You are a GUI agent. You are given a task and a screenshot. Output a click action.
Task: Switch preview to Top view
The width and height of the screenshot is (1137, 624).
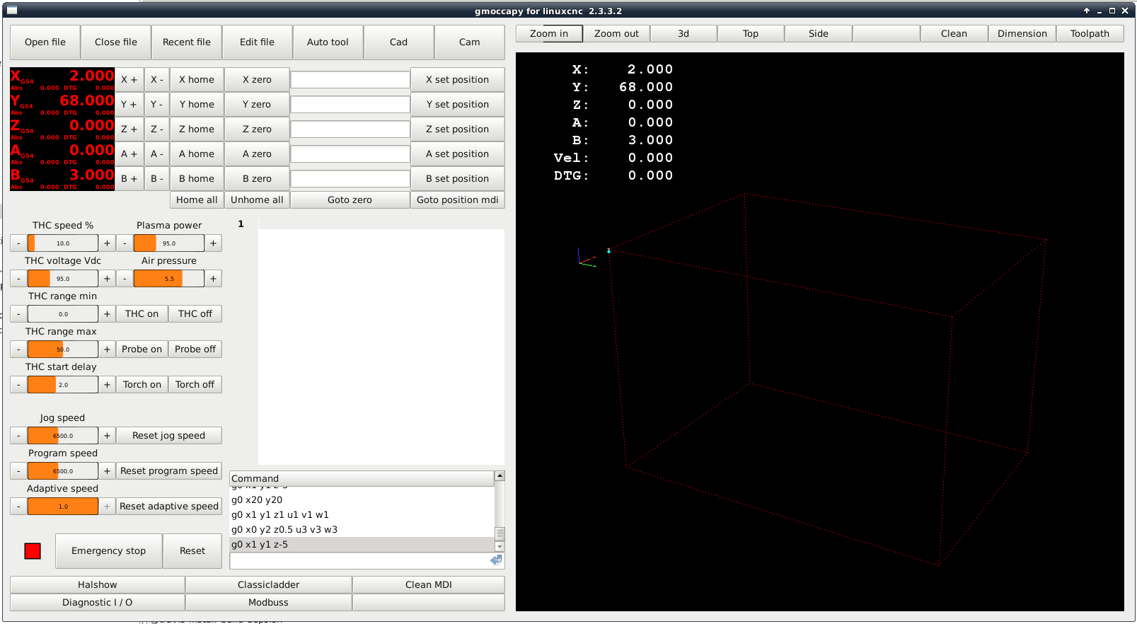click(x=751, y=34)
